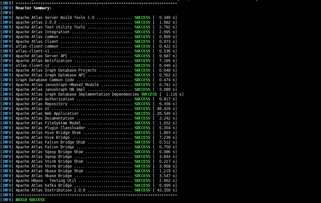Select the 'atlas-client-common' module name

[37, 46]
